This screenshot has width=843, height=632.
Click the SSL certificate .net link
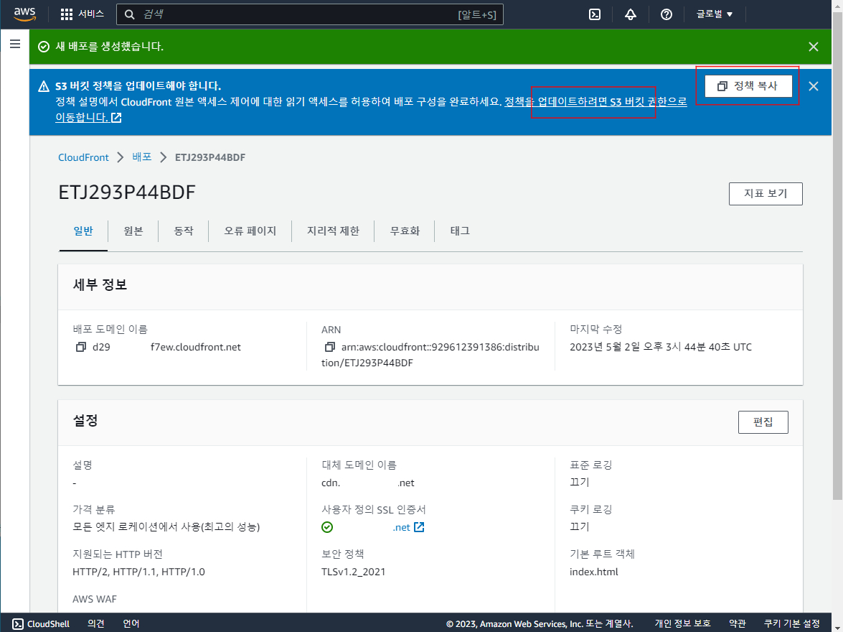pos(401,528)
